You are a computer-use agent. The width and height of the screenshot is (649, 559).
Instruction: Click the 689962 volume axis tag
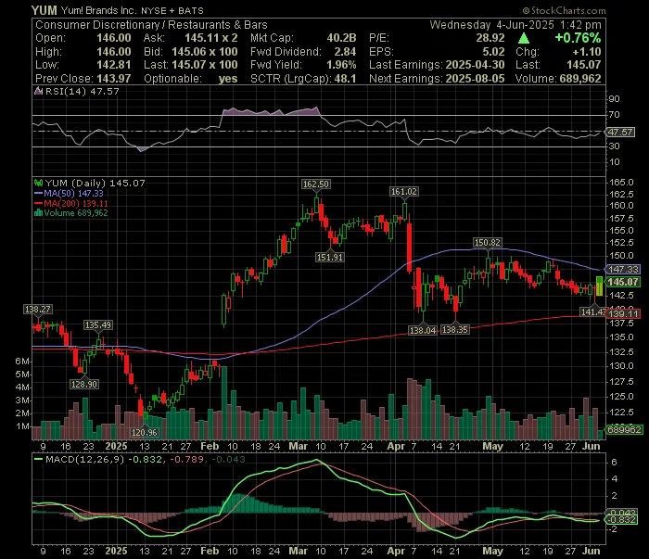tap(625, 430)
